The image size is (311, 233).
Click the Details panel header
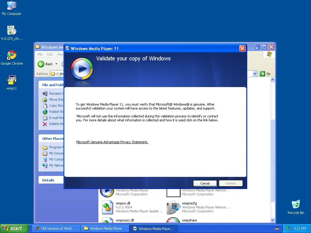(51, 180)
